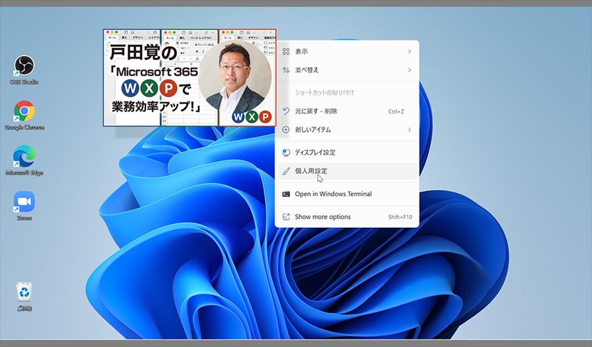
Task: Select the Zoom desktop icon
Action: click(24, 206)
